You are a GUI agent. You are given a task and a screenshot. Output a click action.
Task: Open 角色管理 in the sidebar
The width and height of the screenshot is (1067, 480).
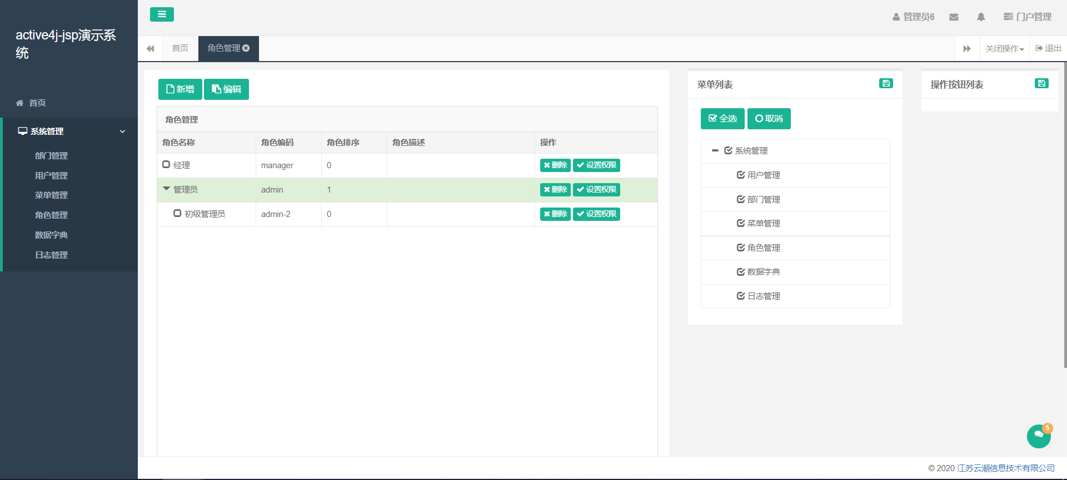[x=51, y=215]
